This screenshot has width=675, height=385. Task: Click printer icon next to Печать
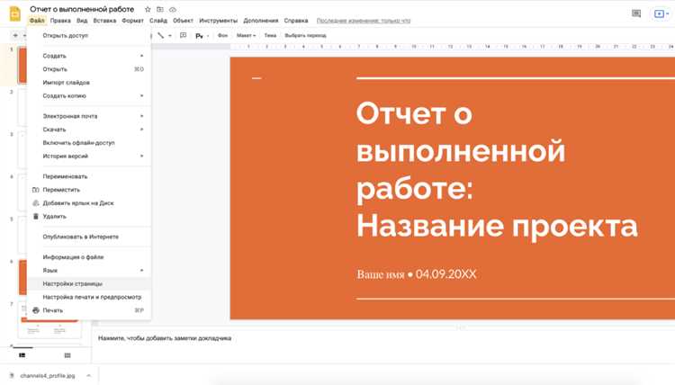pos(36,310)
